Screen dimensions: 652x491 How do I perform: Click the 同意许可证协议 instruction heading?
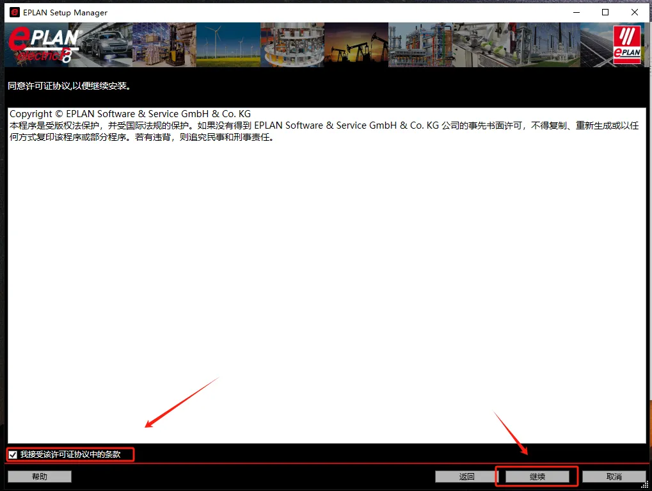70,86
